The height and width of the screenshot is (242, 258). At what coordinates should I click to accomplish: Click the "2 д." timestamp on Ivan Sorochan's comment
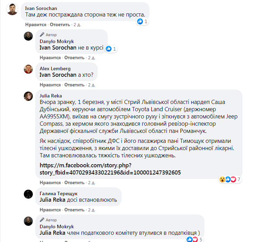tap(77, 25)
